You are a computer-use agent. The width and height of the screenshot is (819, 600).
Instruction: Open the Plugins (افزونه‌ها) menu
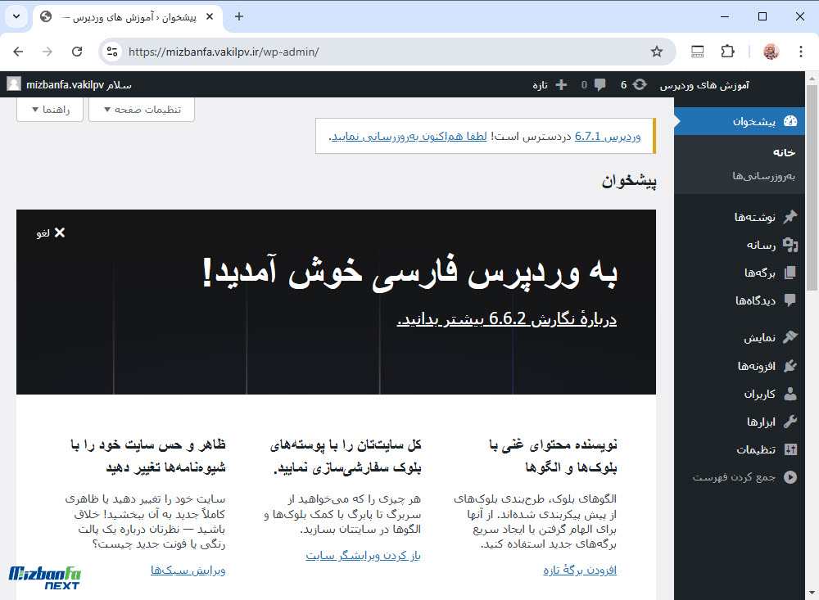tap(740, 366)
